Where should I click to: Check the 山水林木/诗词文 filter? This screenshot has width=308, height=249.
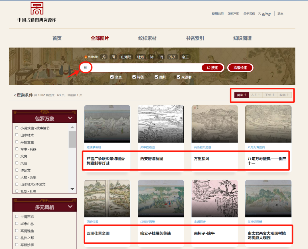pyautogui.click(x=17, y=184)
